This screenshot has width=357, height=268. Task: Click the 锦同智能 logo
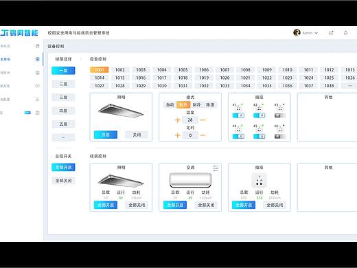tap(19, 33)
